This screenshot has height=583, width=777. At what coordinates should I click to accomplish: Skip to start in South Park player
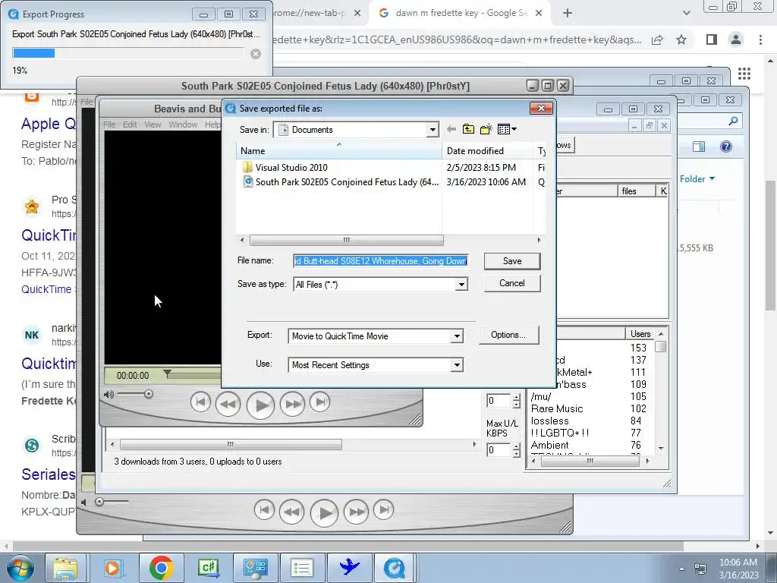[x=264, y=509]
